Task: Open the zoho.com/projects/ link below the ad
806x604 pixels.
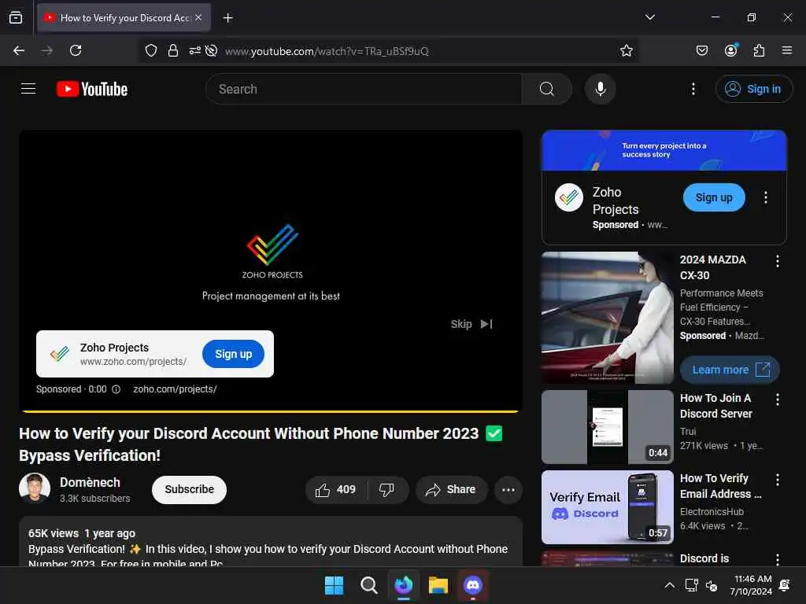Action: click(x=175, y=389)
